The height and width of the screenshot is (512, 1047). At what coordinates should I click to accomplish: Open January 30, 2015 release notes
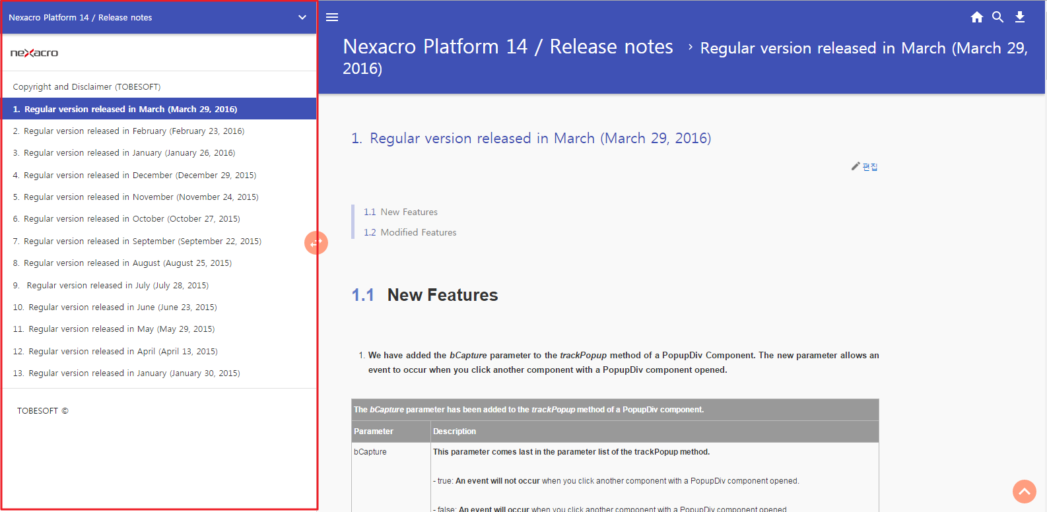[x=127, y=373]
